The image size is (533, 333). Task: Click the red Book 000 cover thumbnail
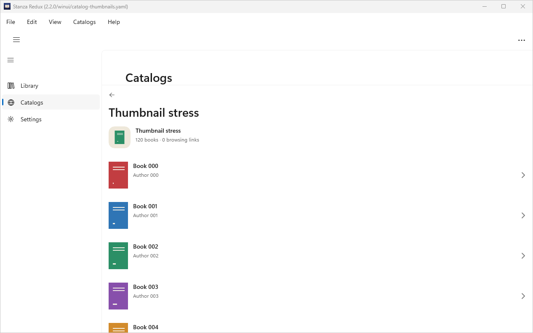coord(118,175)
